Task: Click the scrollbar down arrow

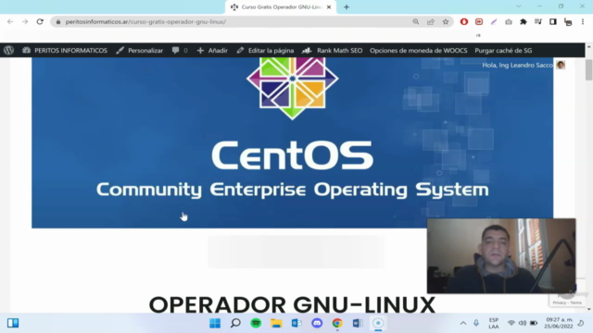Action: tap(589, 309)
